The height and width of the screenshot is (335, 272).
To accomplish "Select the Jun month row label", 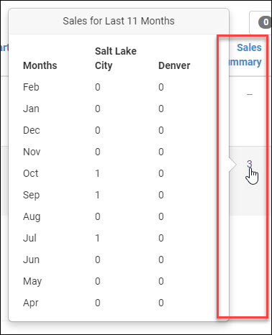I will click(31, 260).
